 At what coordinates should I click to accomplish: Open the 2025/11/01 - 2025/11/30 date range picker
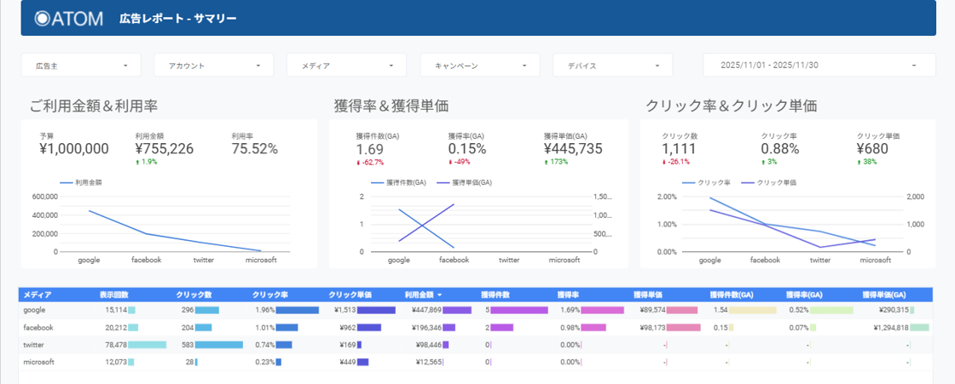point(818,66)
